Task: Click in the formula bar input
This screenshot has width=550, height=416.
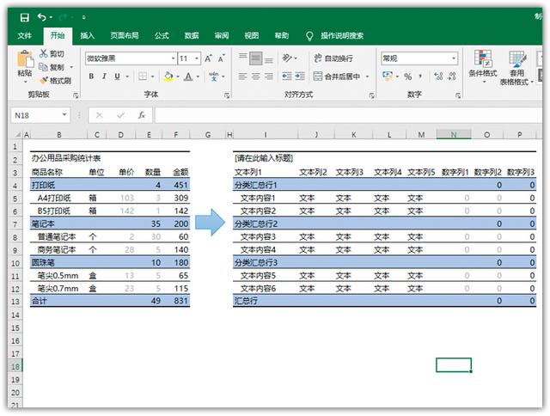Action: click(349, 115)
